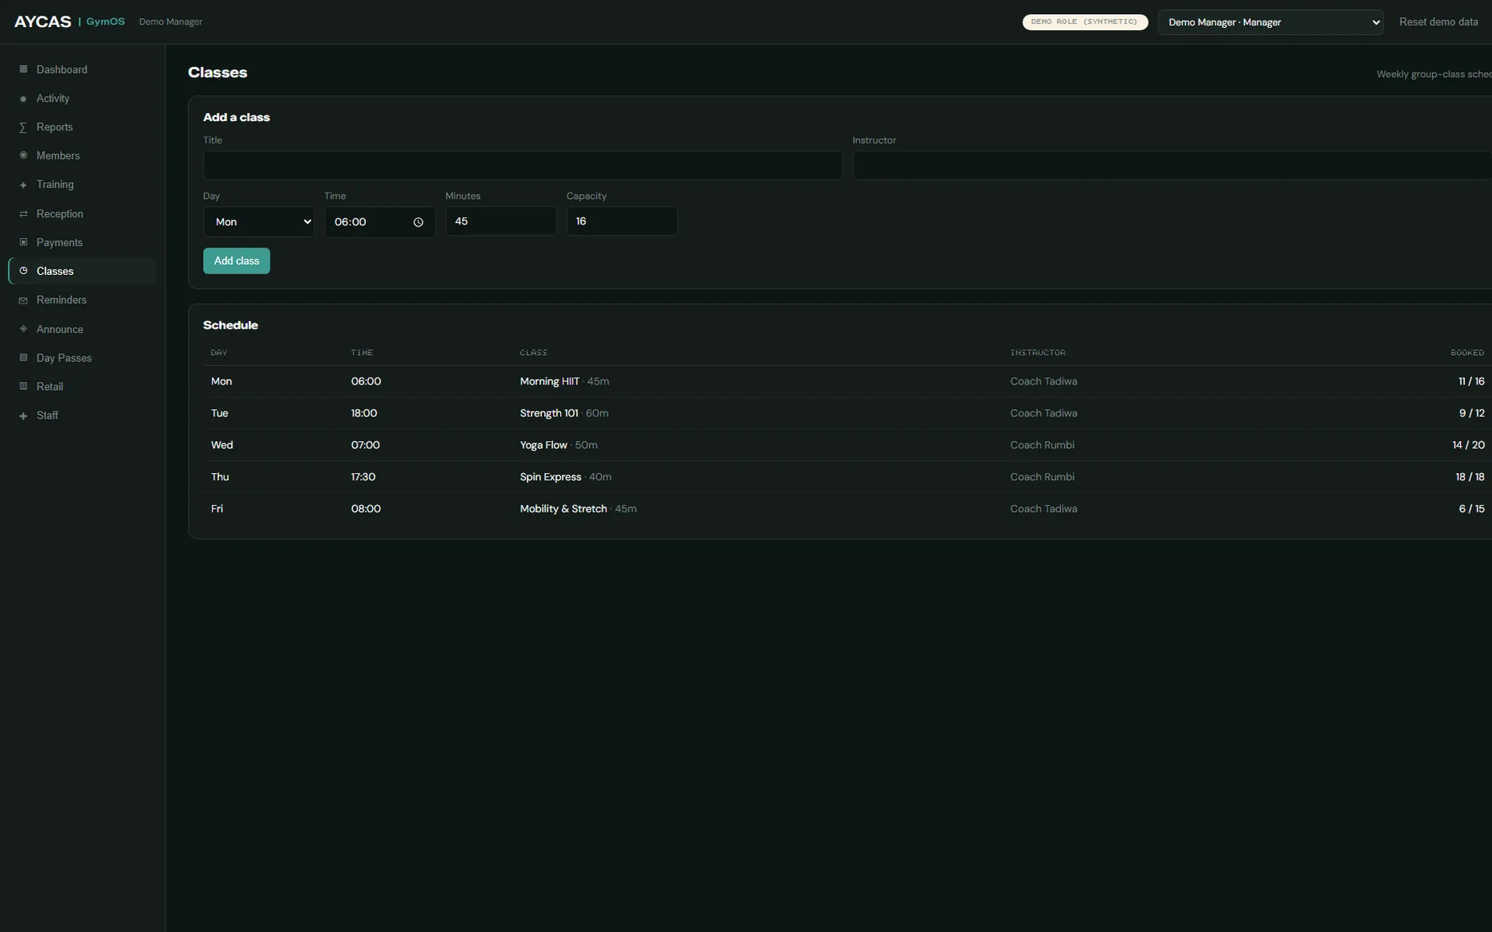Screen dimensions: 1492x932
Task: Click the Capacity field showing 16
Action: (622, 221)
